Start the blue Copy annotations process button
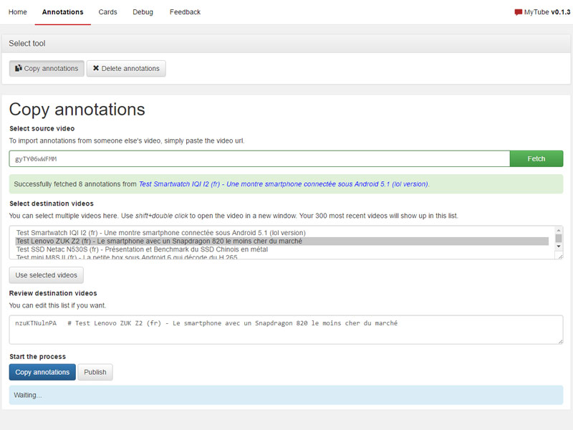Screen dimensions: 573x430 point(42,372)
